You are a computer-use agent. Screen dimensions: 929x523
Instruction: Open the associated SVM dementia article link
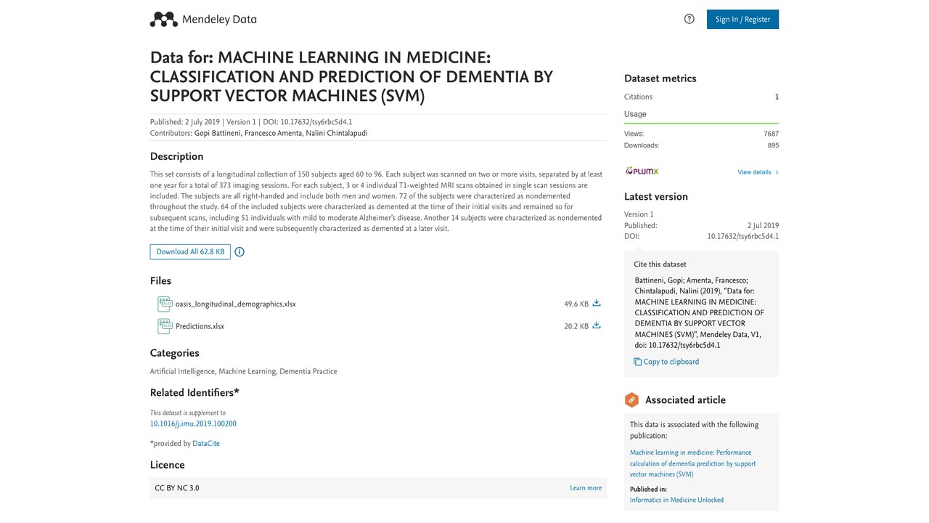pyautogui.click(x=692, y=463)
